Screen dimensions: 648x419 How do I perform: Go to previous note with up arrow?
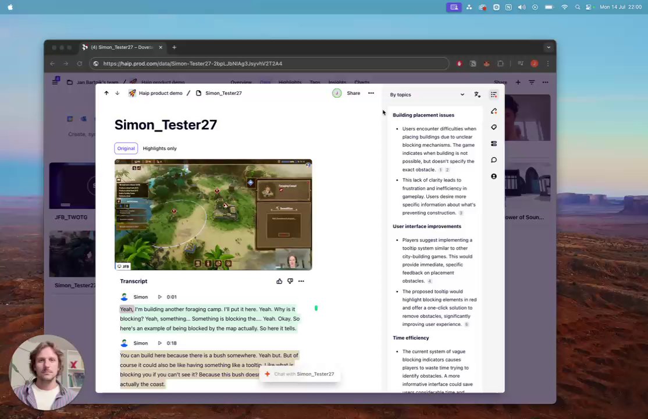pos(106,93)
